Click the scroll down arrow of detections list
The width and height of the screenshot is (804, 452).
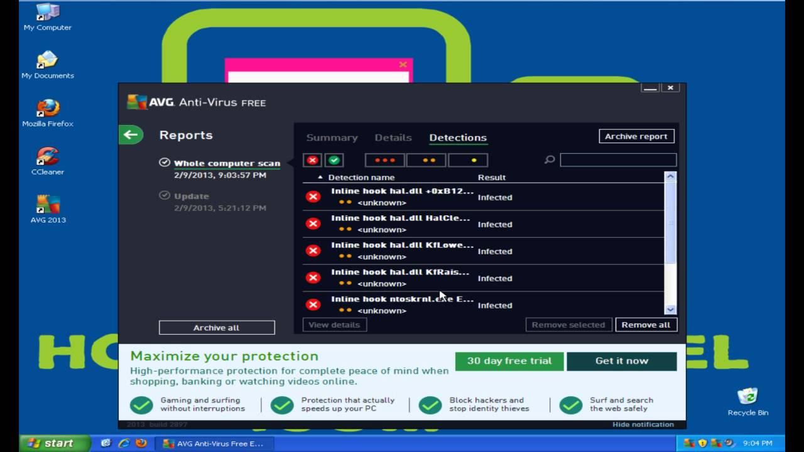670,309
